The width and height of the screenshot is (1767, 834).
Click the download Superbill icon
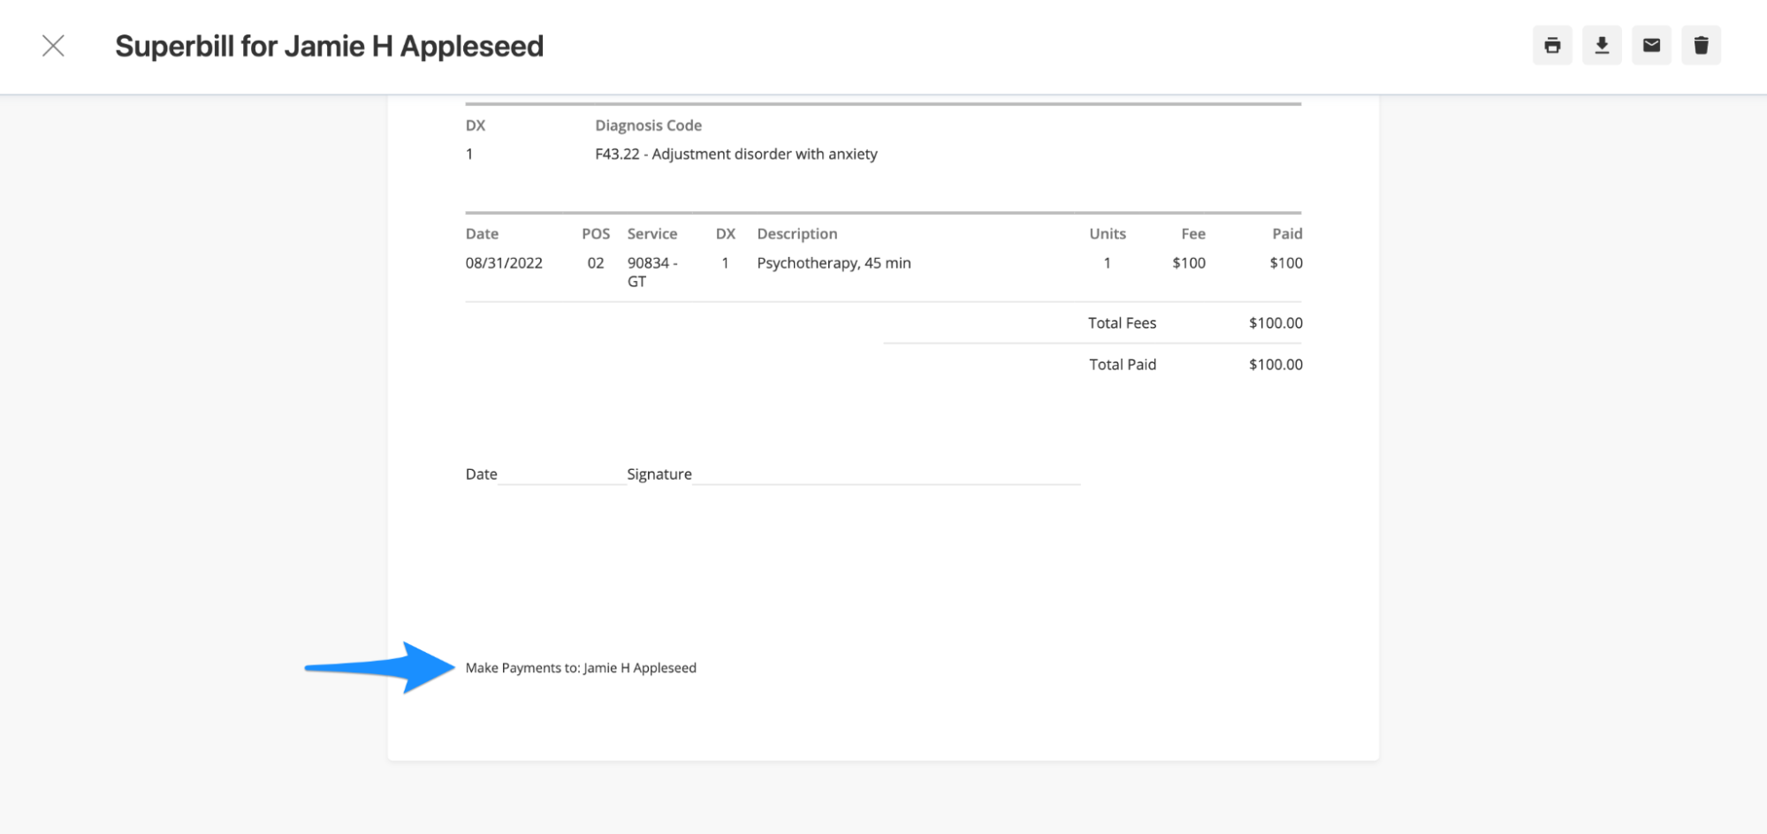coord(1603,45)
